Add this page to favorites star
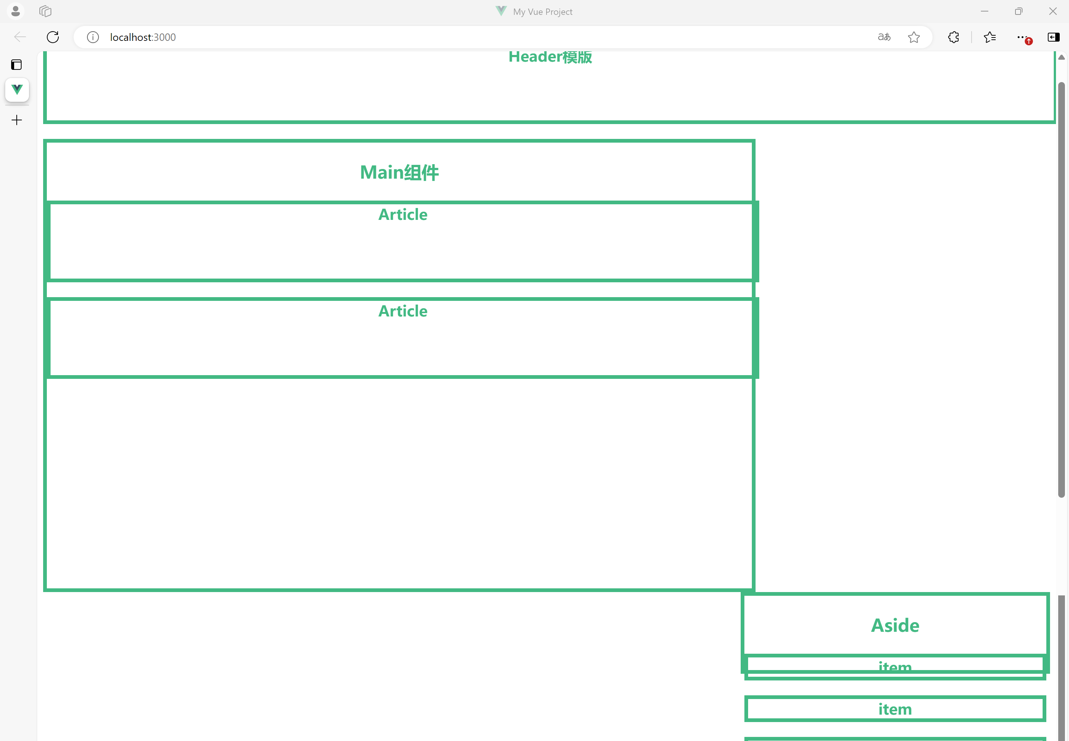Screen dimensions: 1069x741 [913, 37]
